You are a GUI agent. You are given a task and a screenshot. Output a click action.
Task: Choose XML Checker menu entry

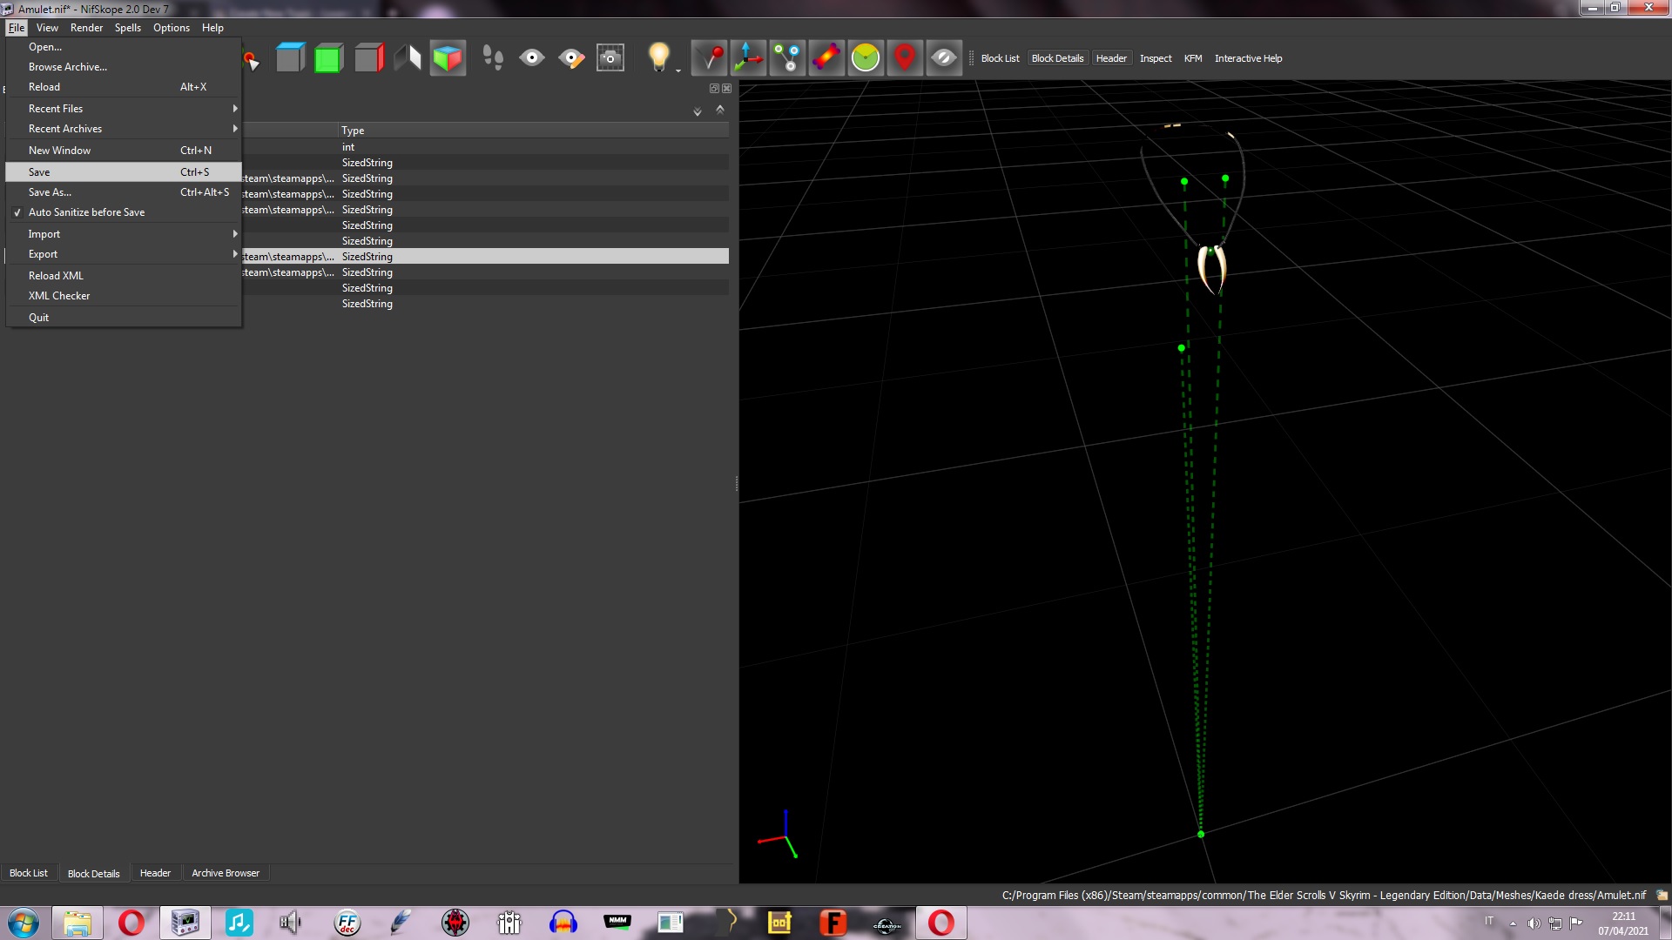point(124,296)
